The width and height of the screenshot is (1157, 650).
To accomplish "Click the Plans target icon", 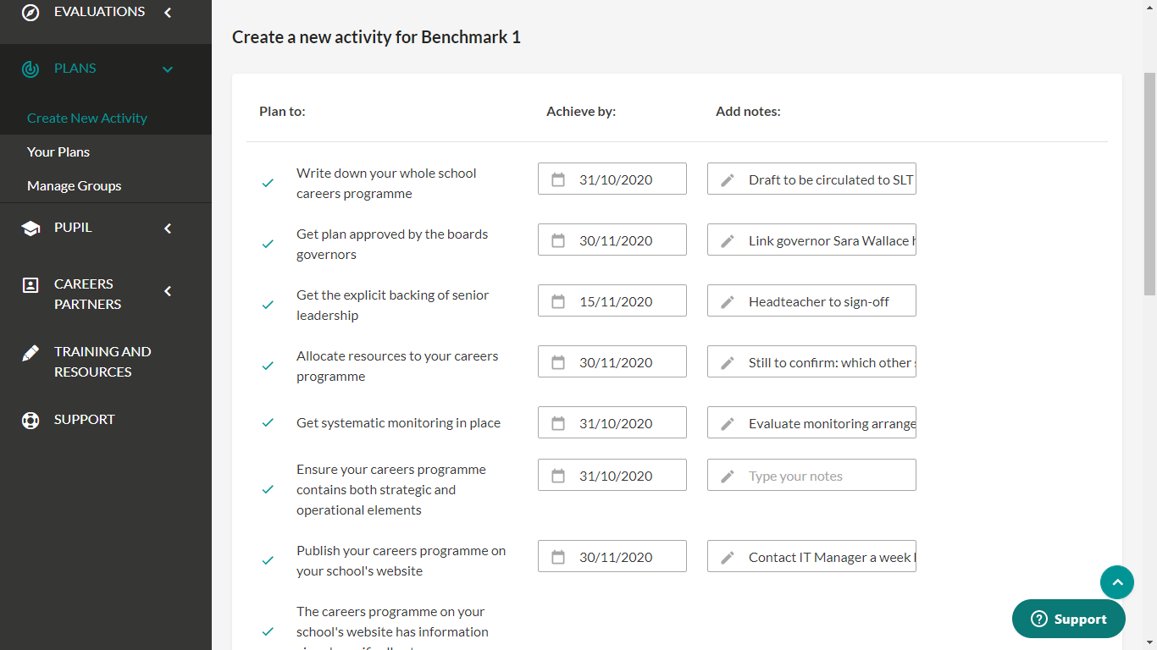I will coord(30,69).
